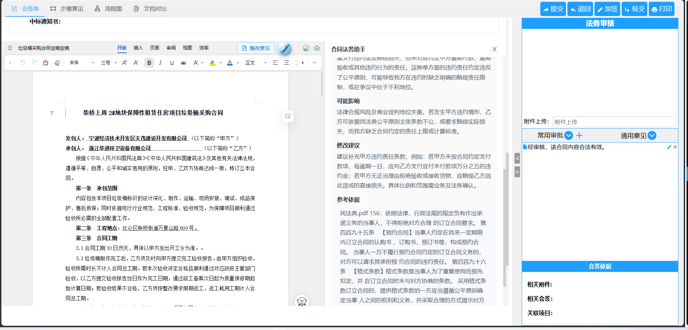The height and width of the screenshot is (330, 688).
Task: Click the 打印 button
Action: [662, 9]
